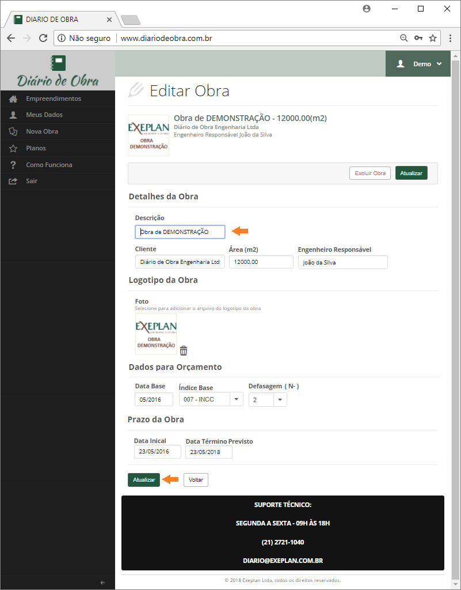This screenshot has width=461, height=590.
Task: Focus the Área (m2) input field
Action: (261, 262)
